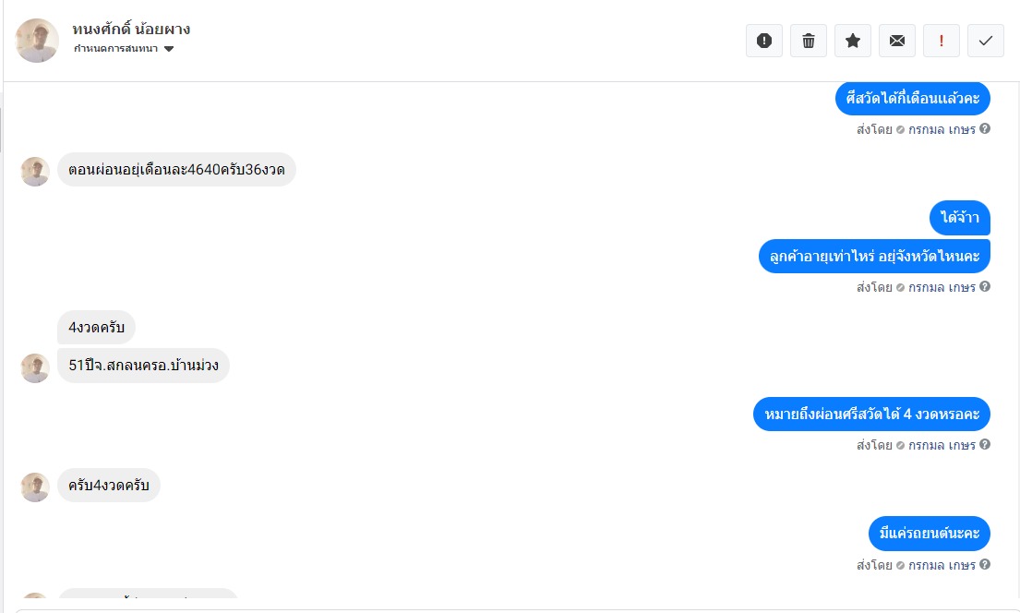Flag conversation with red exclamation icon
1020x613 pixels.
pos(942,41)
